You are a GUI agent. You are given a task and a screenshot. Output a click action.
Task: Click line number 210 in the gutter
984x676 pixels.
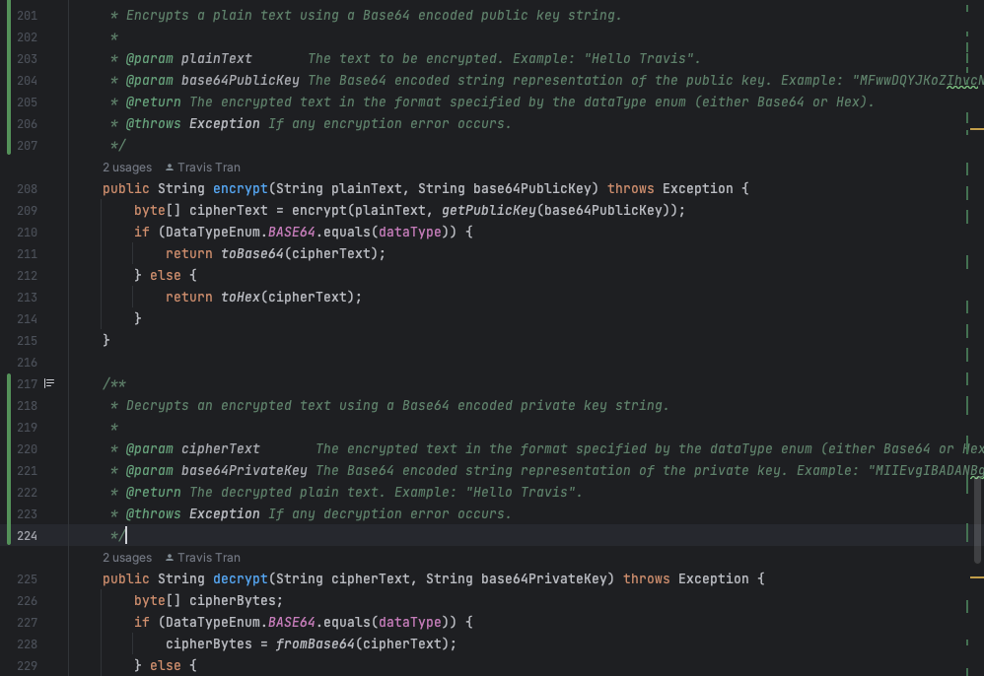[x=27, y=232]
